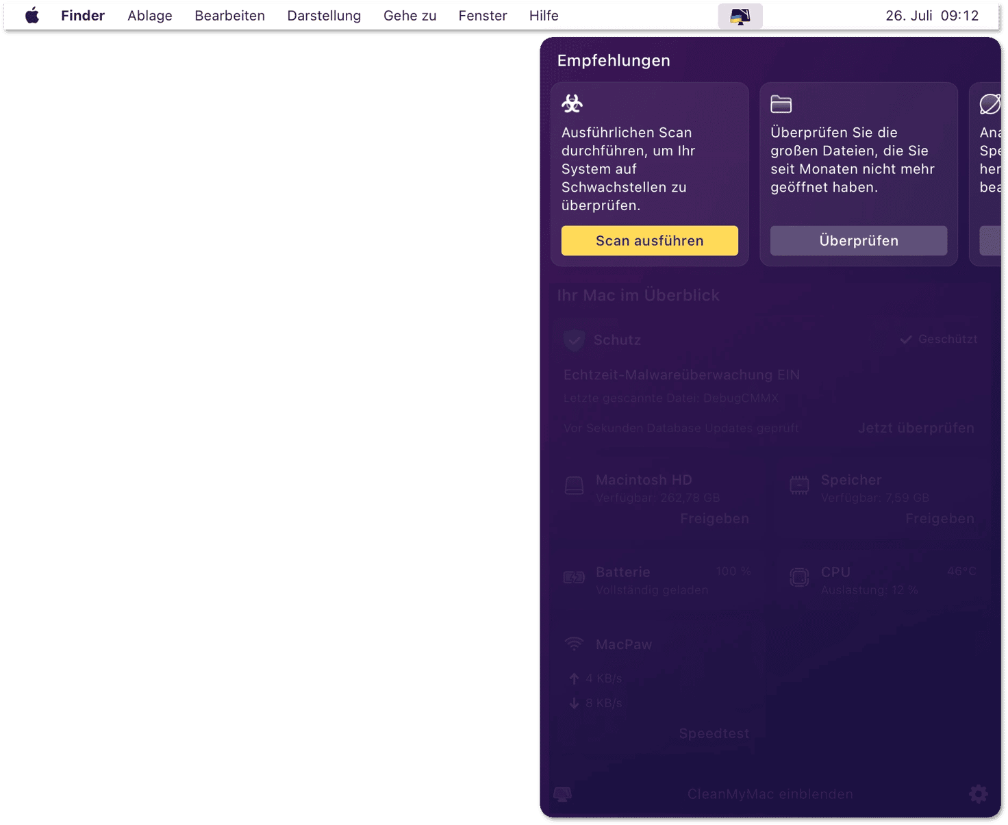
Task: Click the Speedtest button
Action: (x=714, y=733)
